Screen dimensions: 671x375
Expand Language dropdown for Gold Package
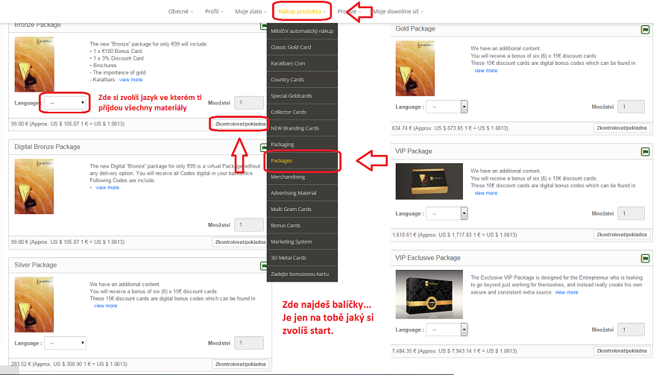point(448,107)
